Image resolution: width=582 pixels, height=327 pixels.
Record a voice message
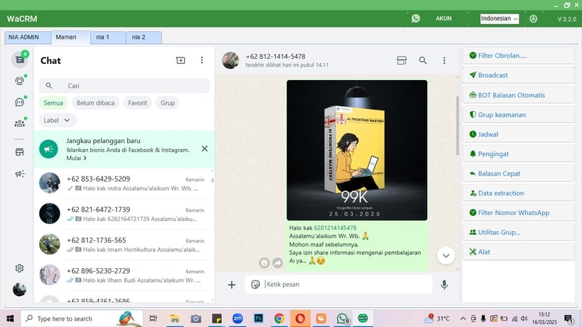tap(445, 284)
